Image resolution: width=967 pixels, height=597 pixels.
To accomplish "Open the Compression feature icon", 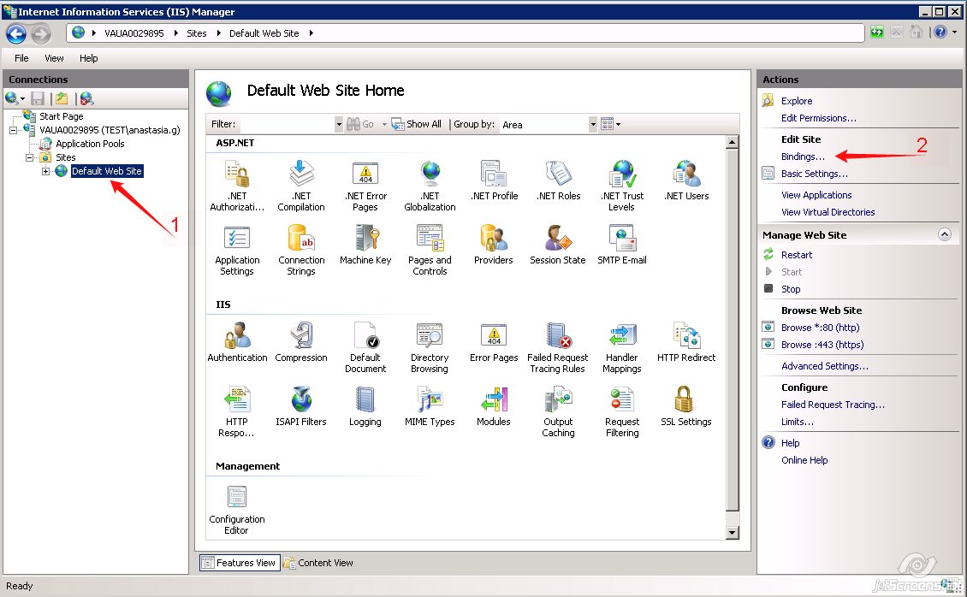I will (301, 336).
